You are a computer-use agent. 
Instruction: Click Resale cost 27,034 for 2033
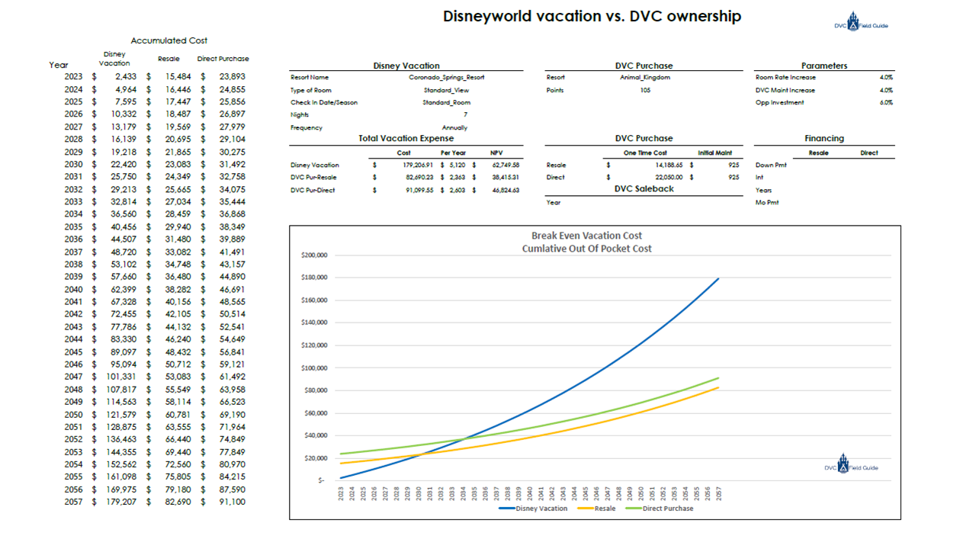178,202
